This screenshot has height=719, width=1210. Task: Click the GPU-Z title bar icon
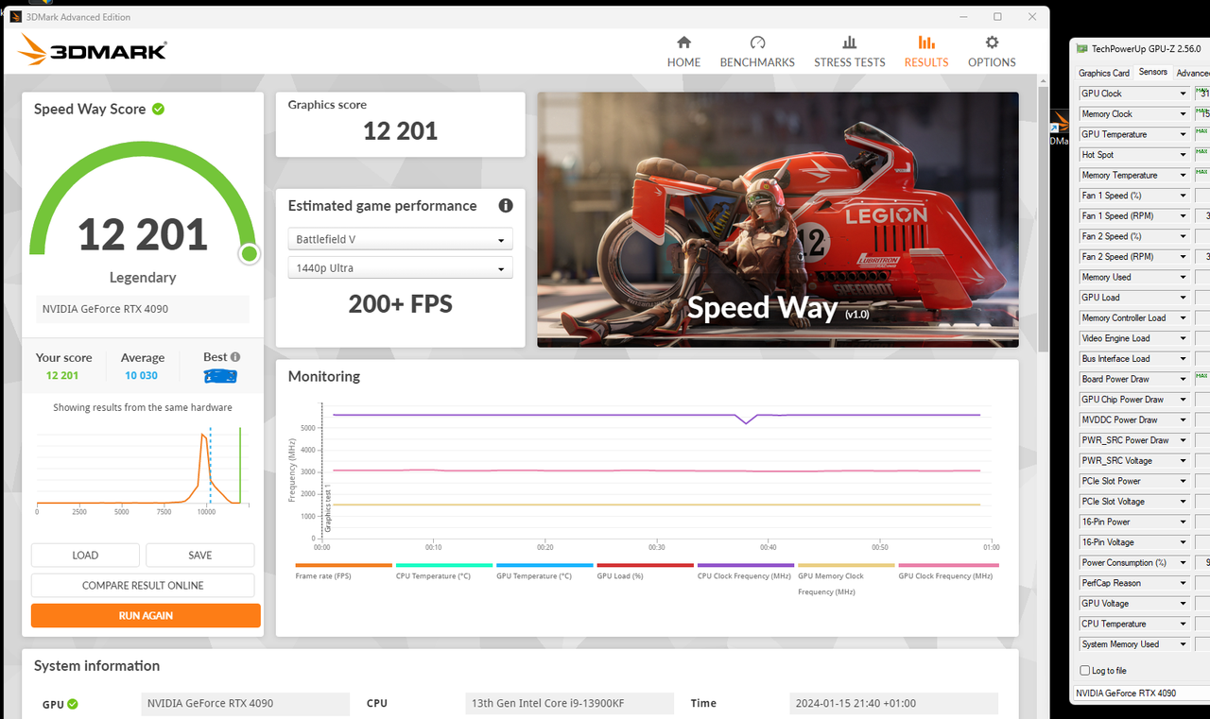pyautogui.click(x=1080, y=48)
